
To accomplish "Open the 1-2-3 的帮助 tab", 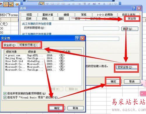I will coord(105,15).
